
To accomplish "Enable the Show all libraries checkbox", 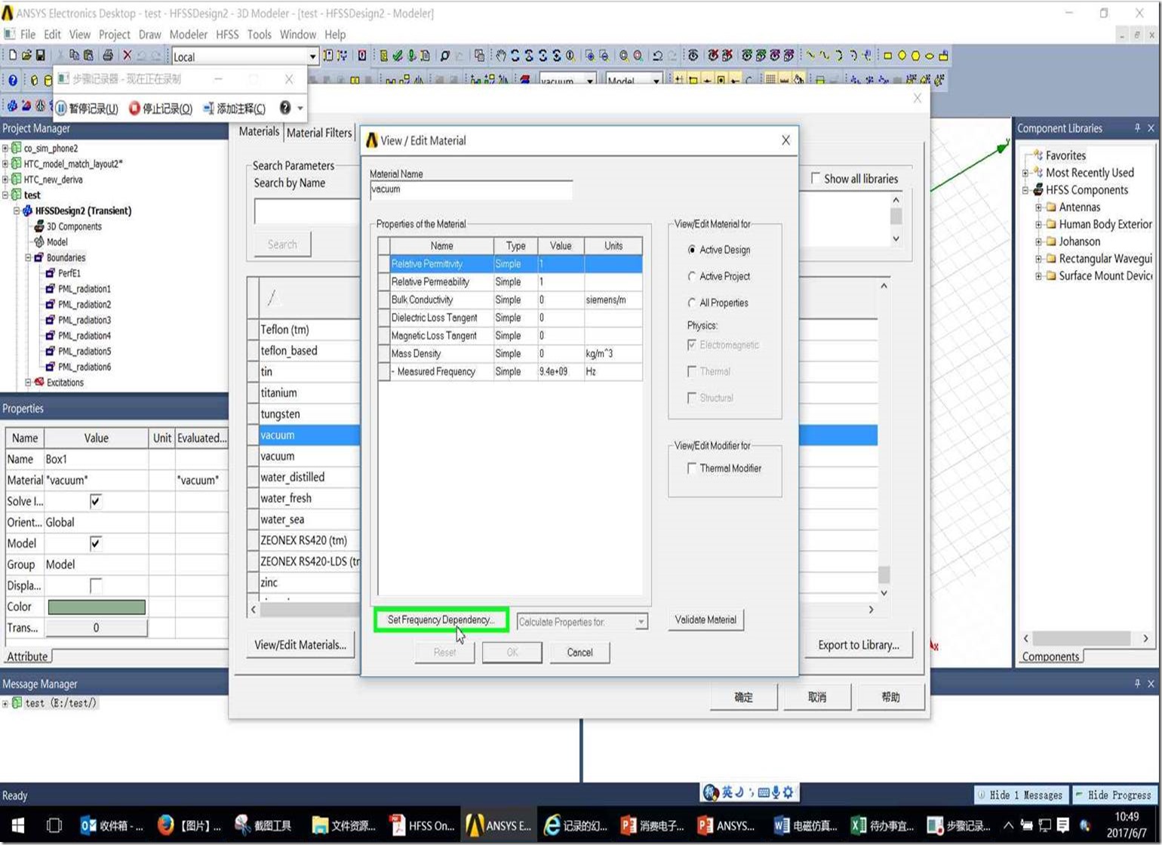I will pyautogui.click(x=816, y=179).
